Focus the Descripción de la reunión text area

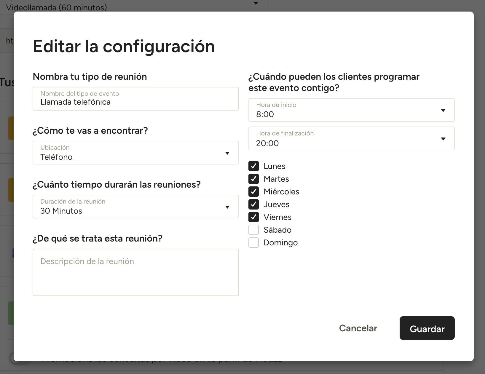click(x=135, y=272)
